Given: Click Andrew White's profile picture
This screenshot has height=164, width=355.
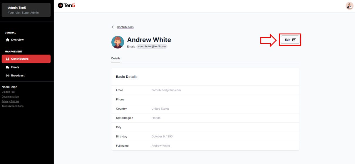Looking at the screenshot, I should click(x=118, y=42).
